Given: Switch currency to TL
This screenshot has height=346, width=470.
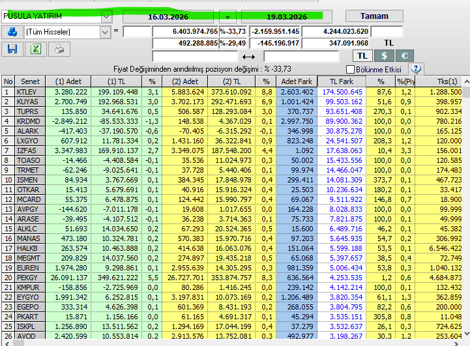Looking at the screenshot, I should point(362,56).
